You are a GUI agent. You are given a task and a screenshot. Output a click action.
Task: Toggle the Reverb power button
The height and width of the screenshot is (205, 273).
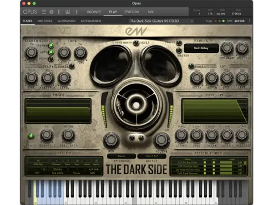point(179,42)
